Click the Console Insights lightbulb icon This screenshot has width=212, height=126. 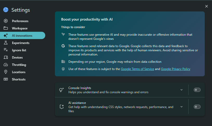pyautogui.click(x=61, y=90)
